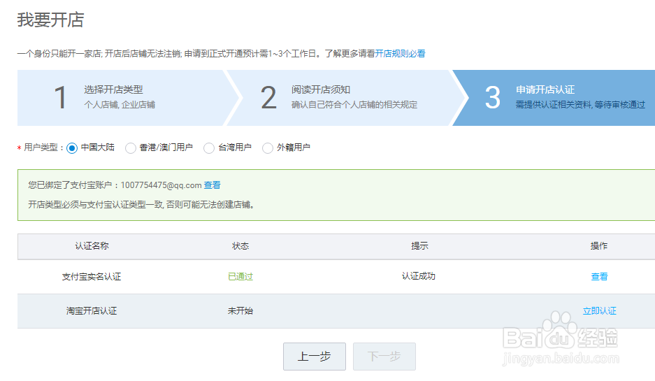Select the 香港/澳门用户 radio button

coord(131,148)
